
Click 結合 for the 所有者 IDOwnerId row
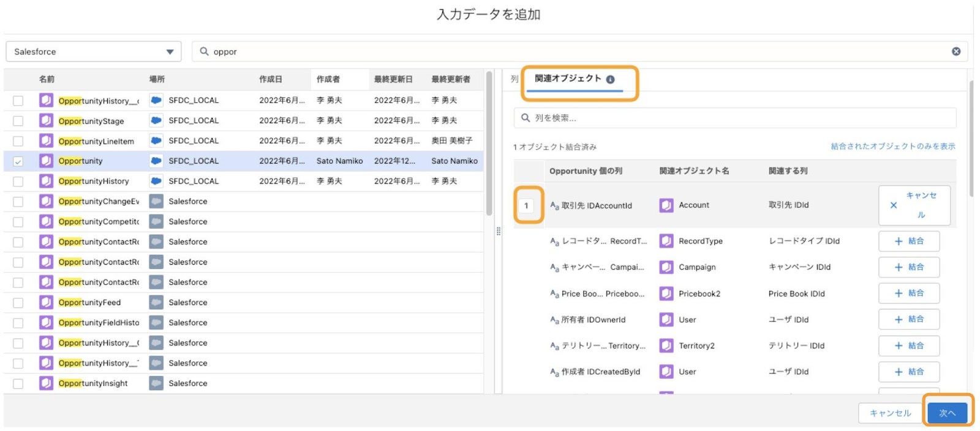point(909,319)
